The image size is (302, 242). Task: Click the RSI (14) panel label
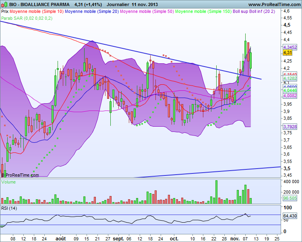pos(9,208)
